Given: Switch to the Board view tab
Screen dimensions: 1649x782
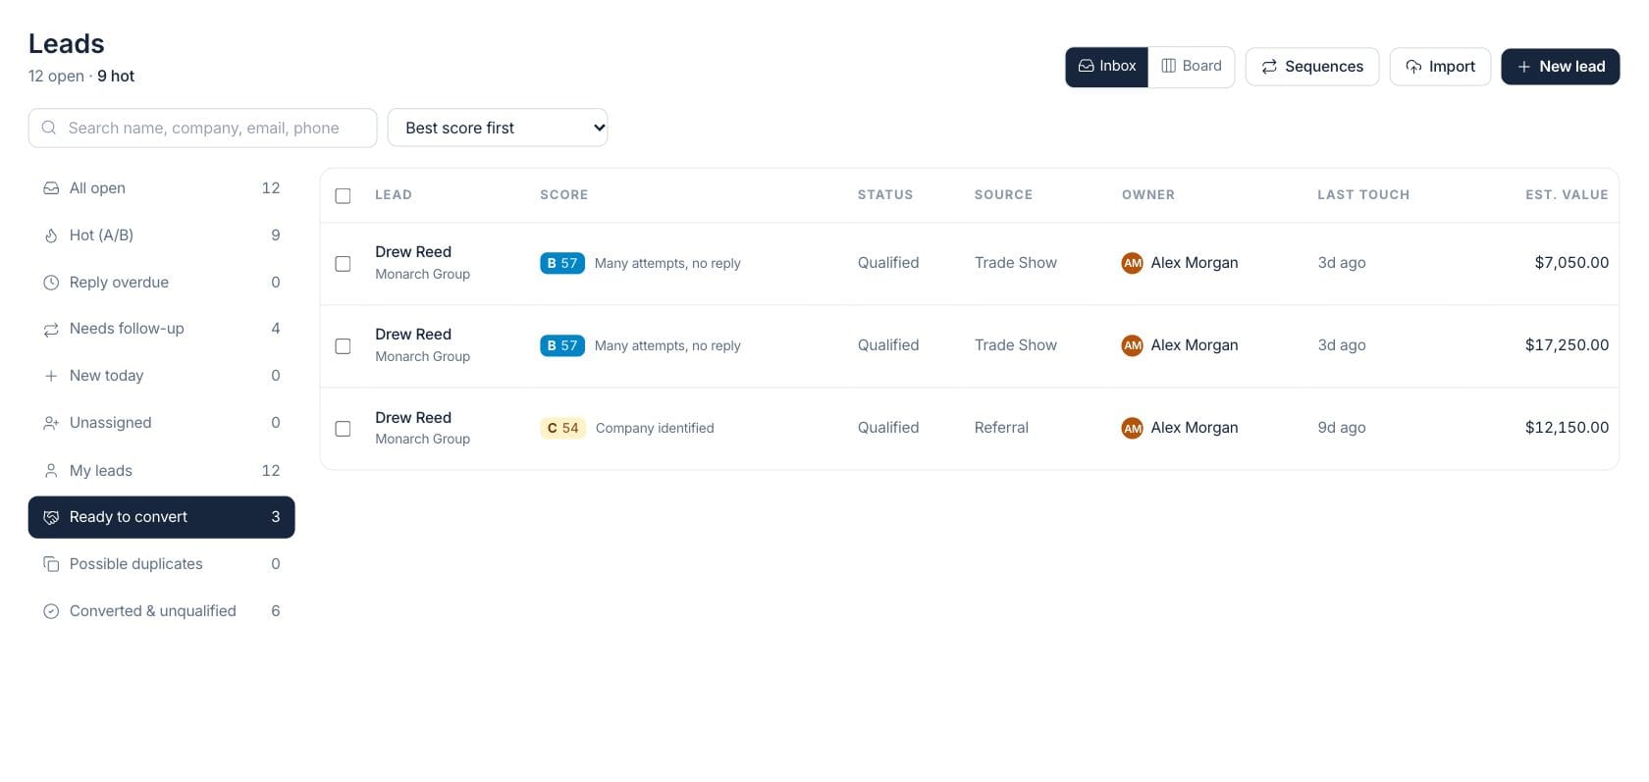Looking at the screenshot, I should [1192, 67].
